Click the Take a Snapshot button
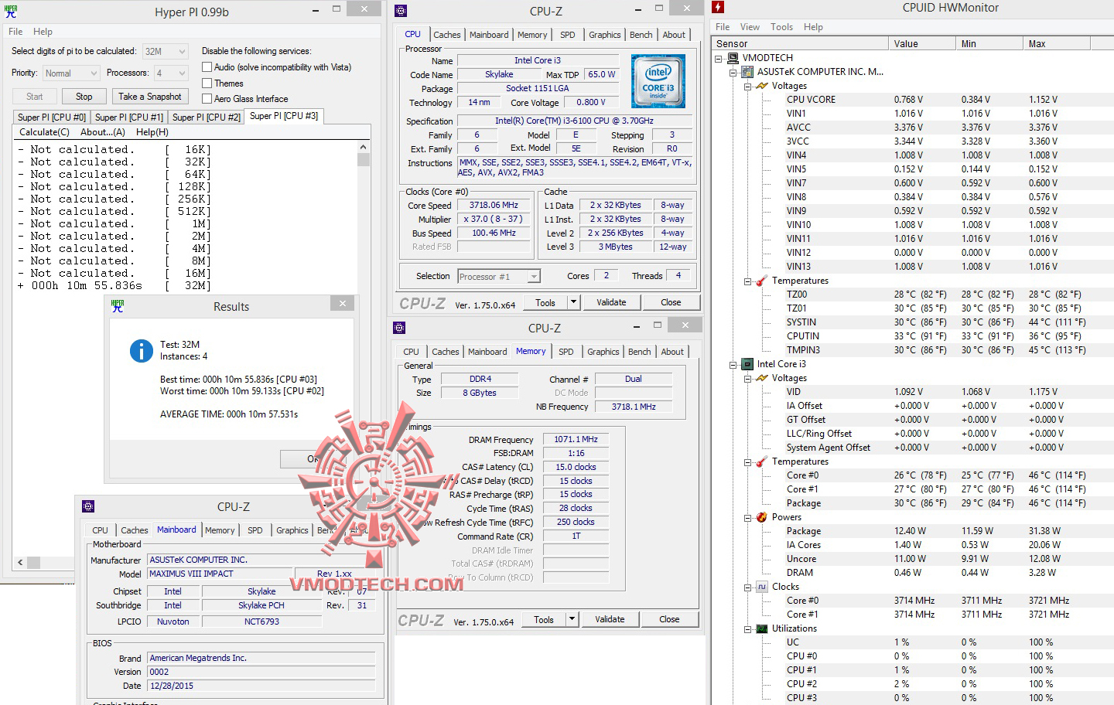This screenshot has height=705, width=1114. pyautogui.click(x=150, y=97)
